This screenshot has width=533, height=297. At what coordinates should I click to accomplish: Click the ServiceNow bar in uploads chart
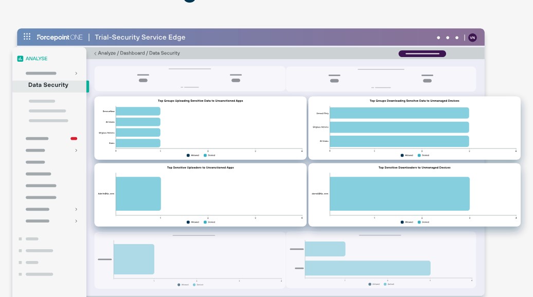tap(138, 112)
